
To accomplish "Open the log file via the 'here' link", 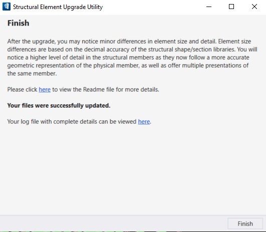I will pos(144,122).
